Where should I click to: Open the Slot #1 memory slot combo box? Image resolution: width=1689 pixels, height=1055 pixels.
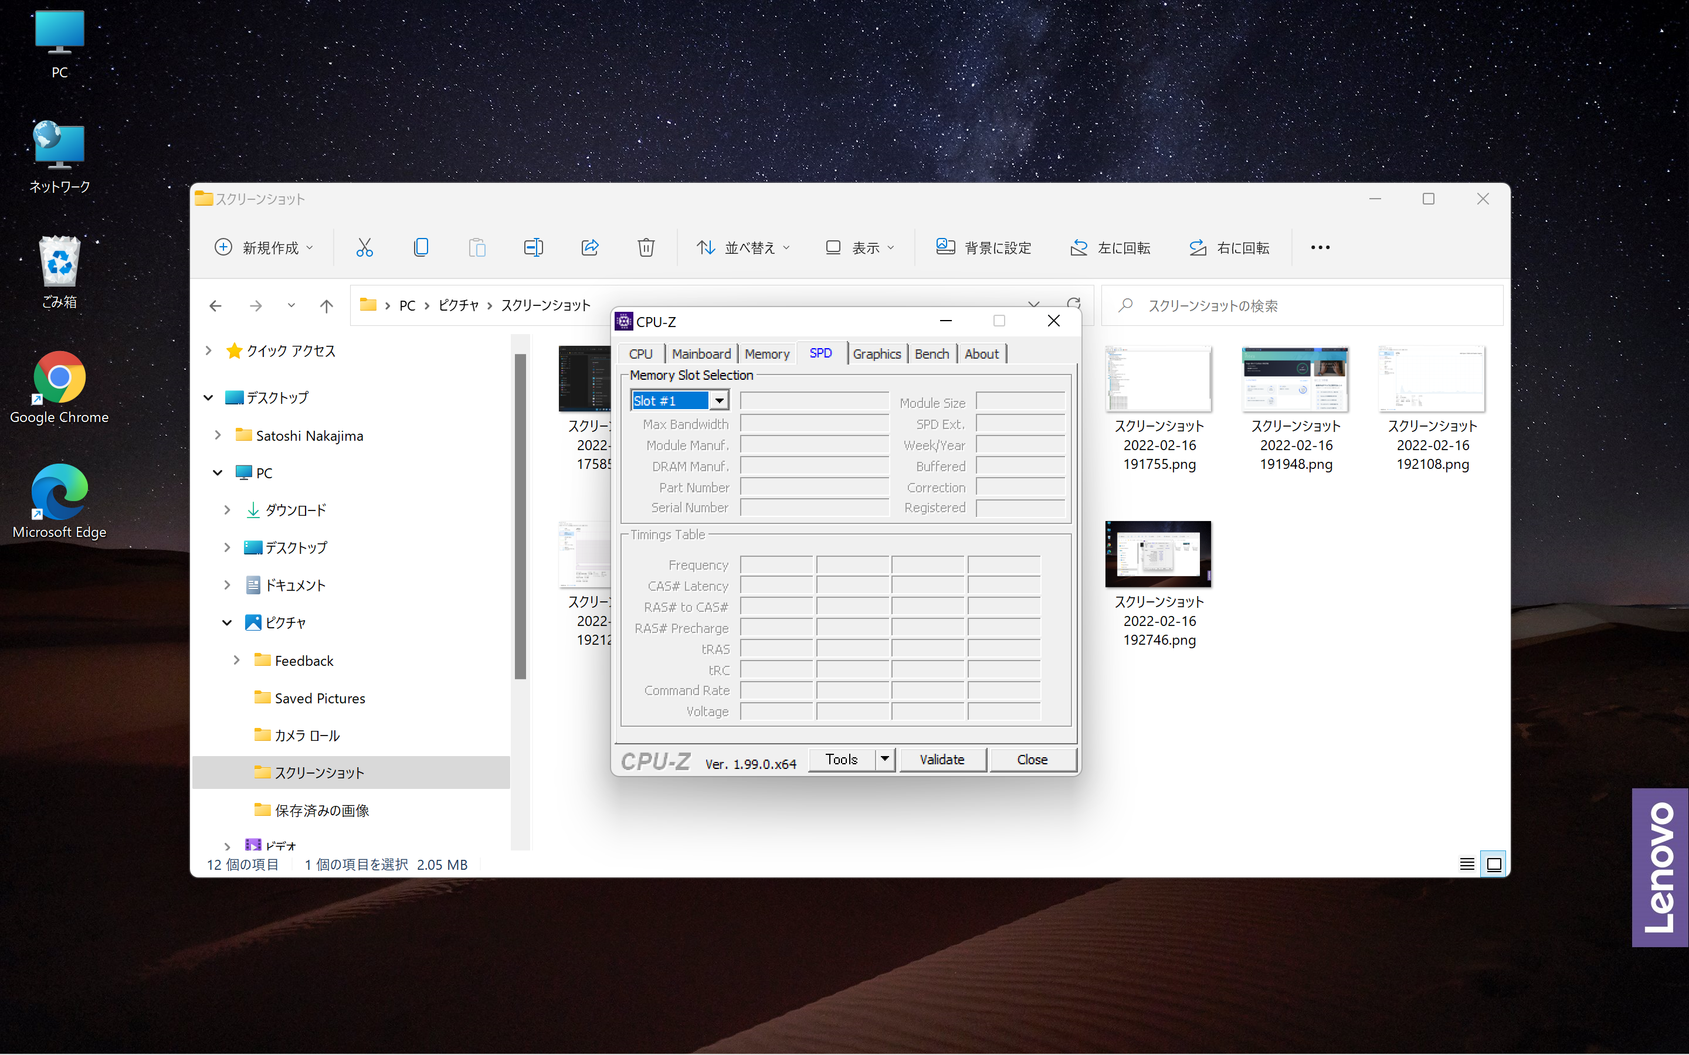coord(680,400)
